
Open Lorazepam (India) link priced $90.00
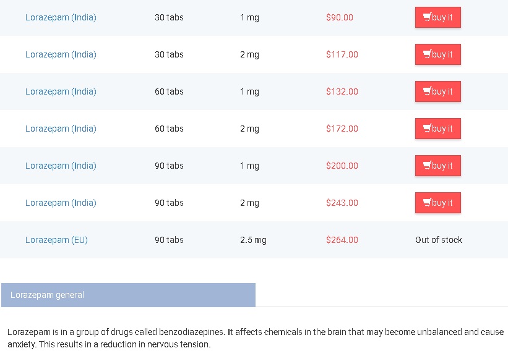(x=61, y=17)
